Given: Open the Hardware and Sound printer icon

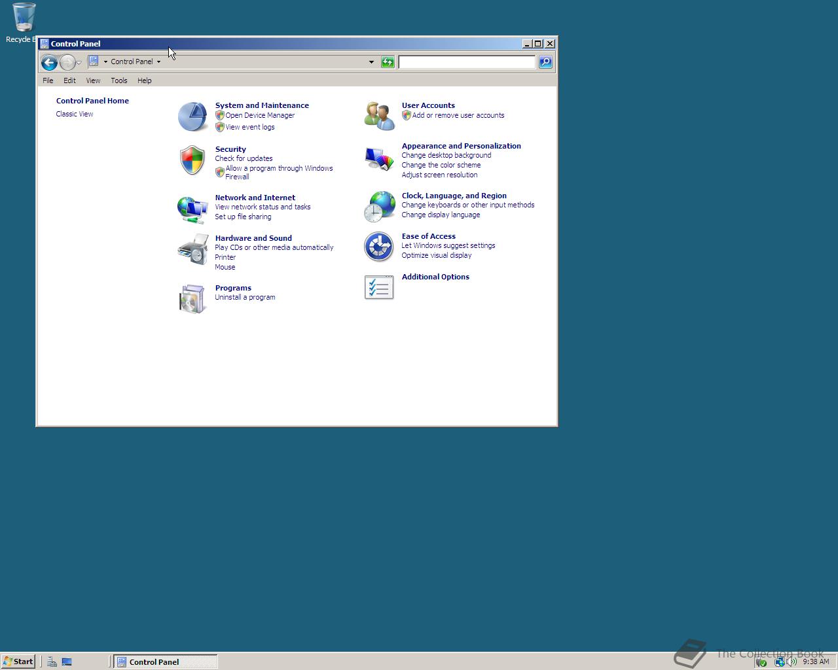Looking at the screenshot, I should (x=192, y=249).
